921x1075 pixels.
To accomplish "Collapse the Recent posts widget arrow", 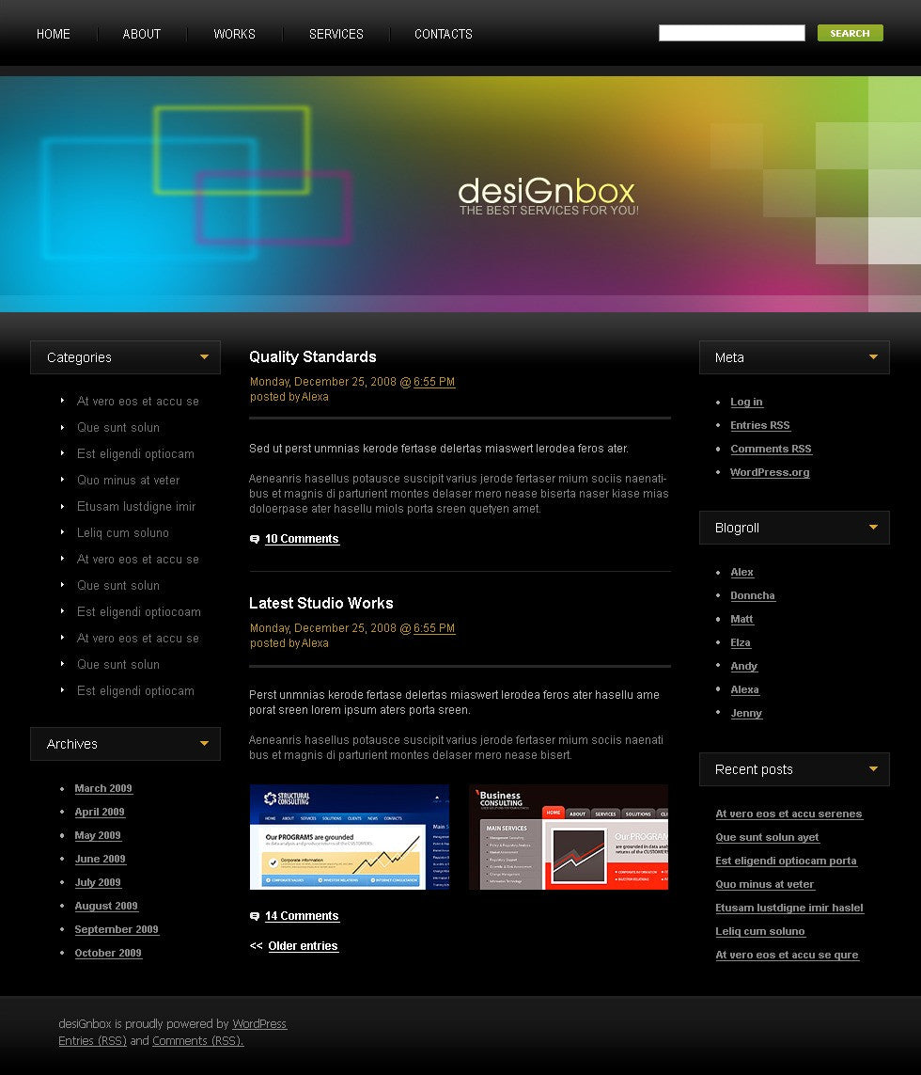I will 873,768.
